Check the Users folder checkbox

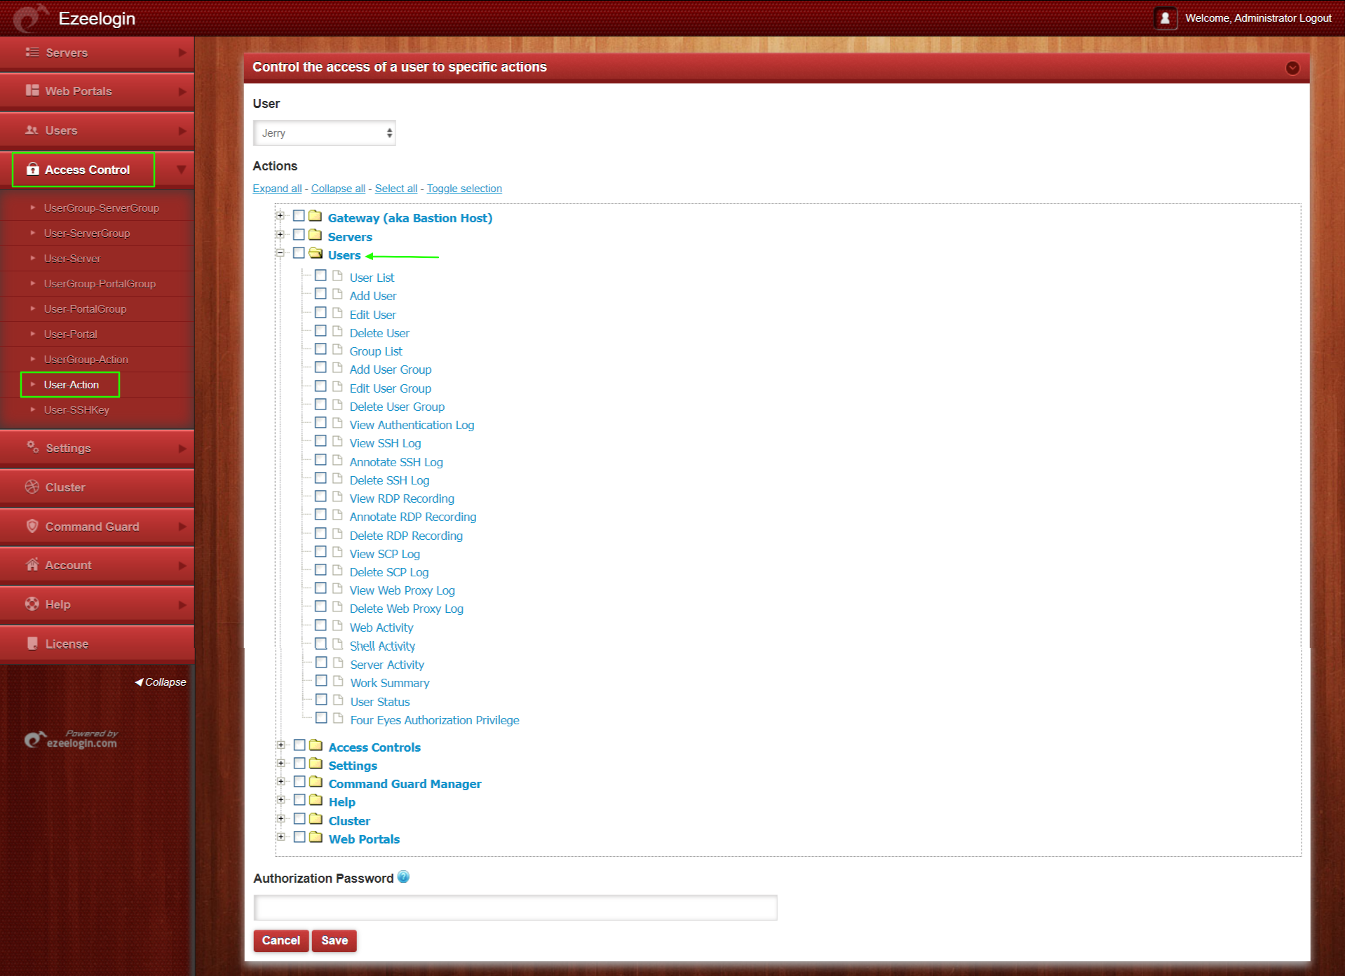(x=299, y=253)
